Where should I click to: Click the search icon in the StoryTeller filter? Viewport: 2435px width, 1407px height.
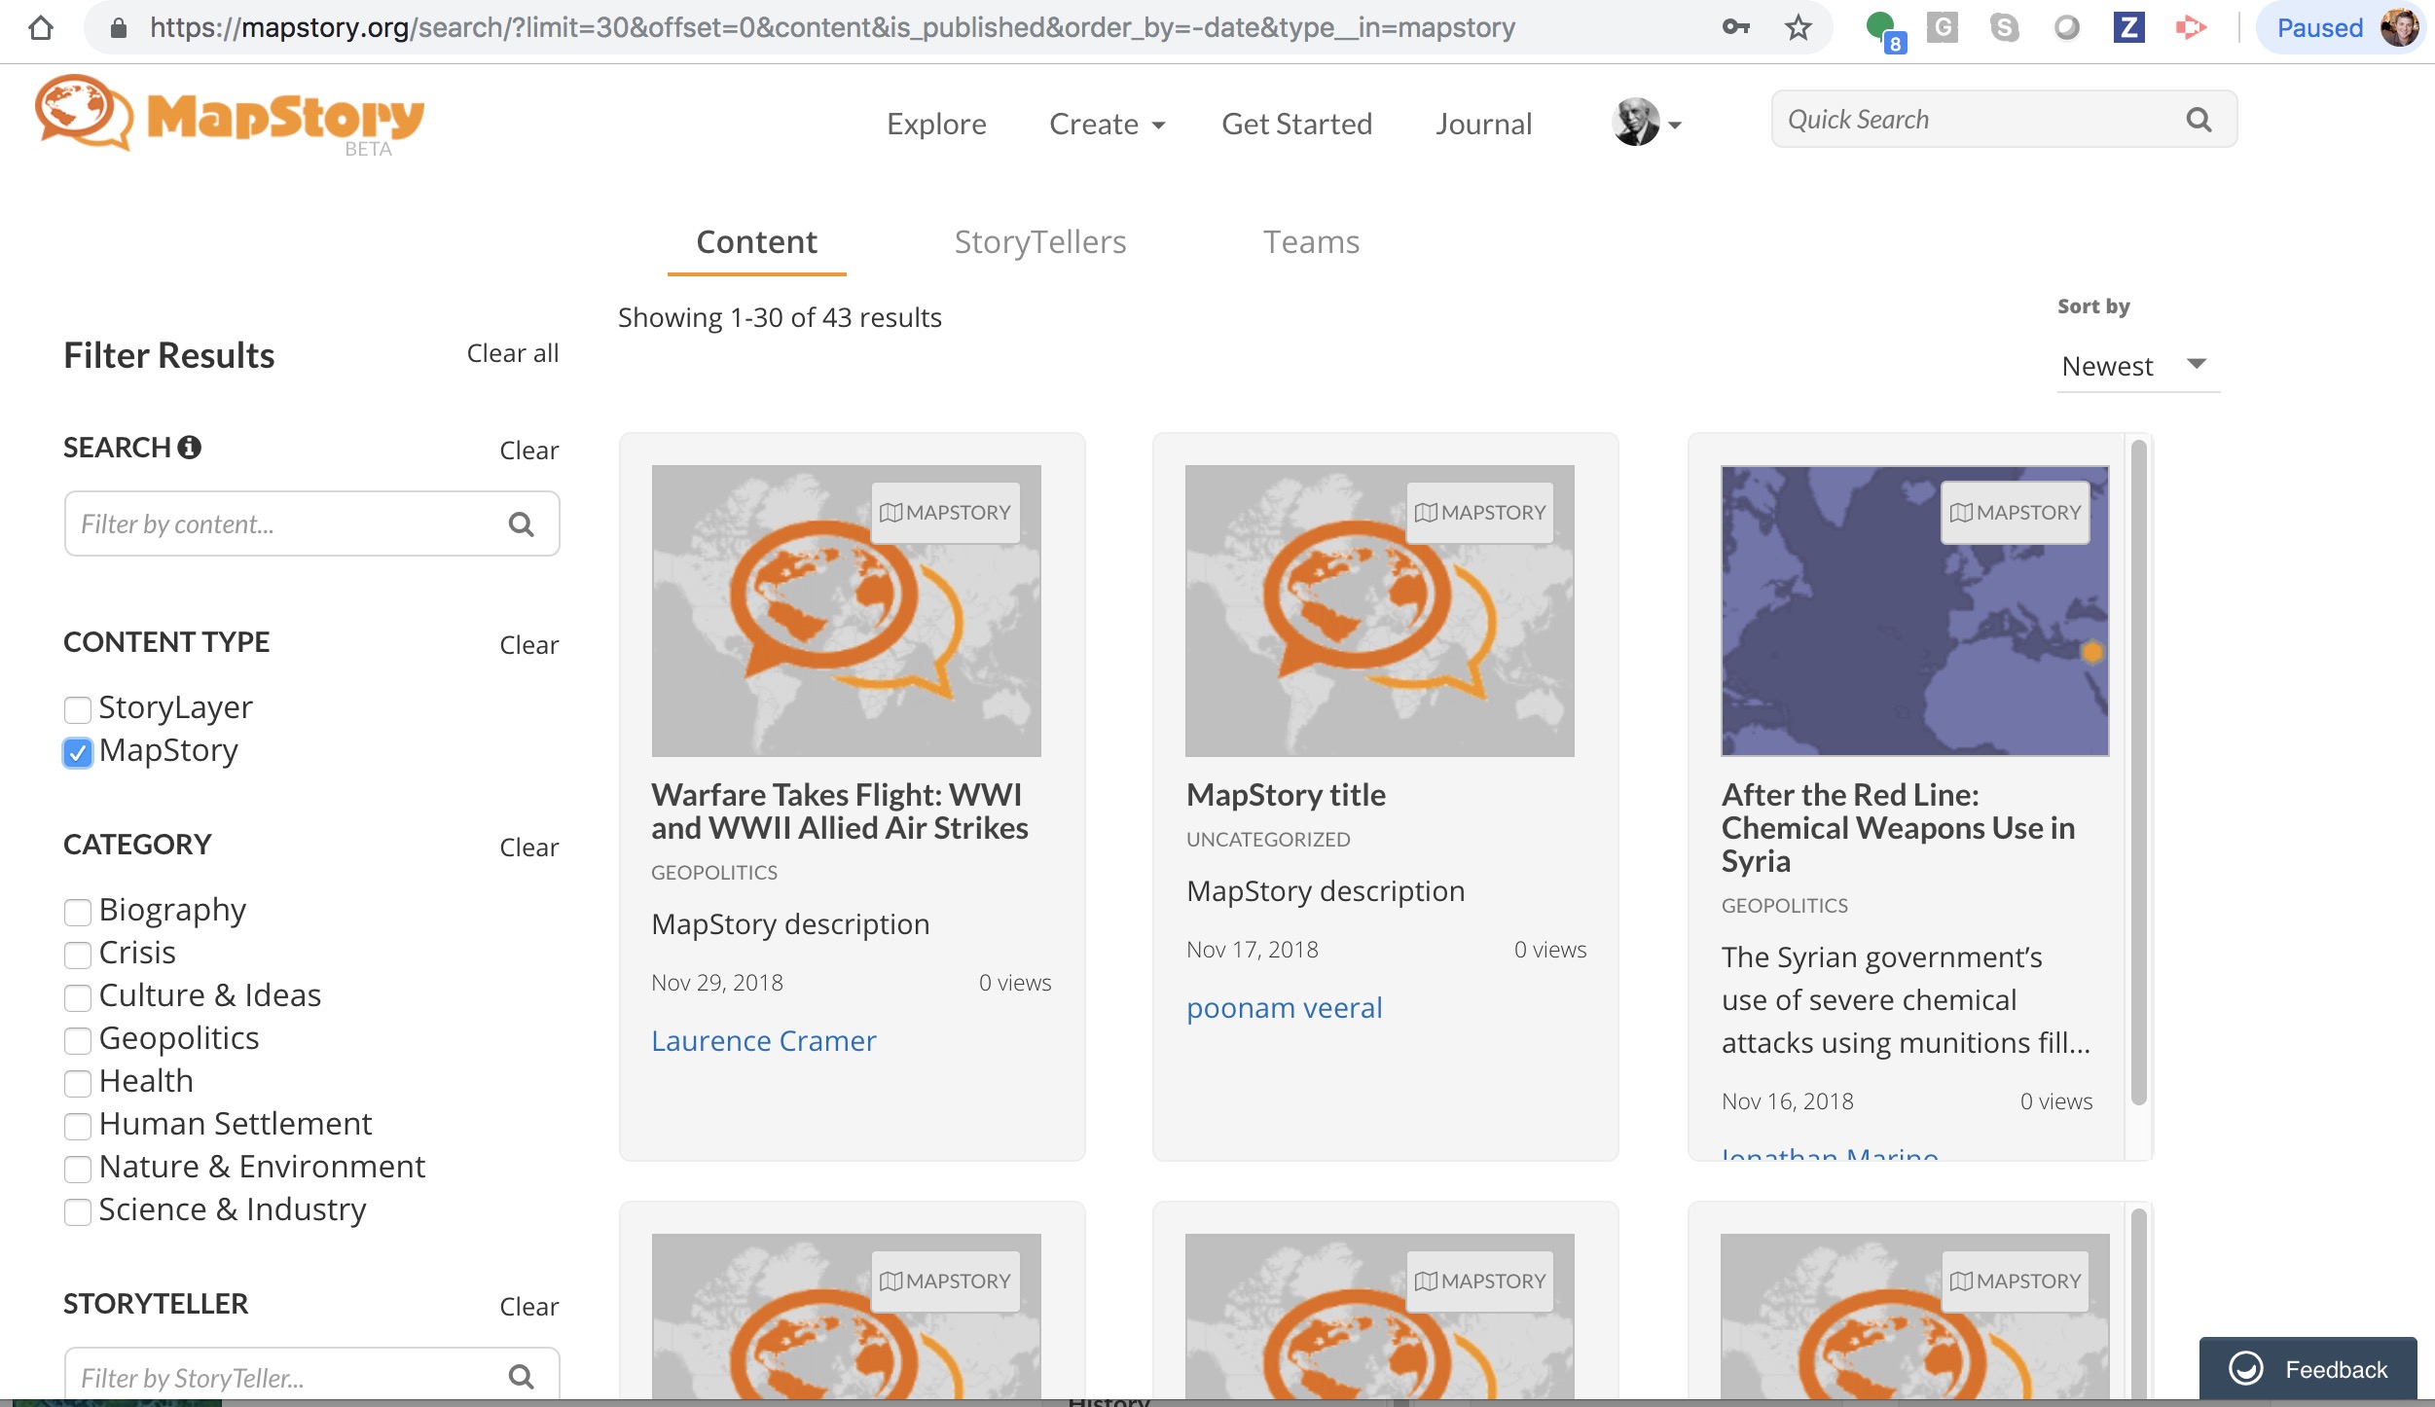point(522,1376)
